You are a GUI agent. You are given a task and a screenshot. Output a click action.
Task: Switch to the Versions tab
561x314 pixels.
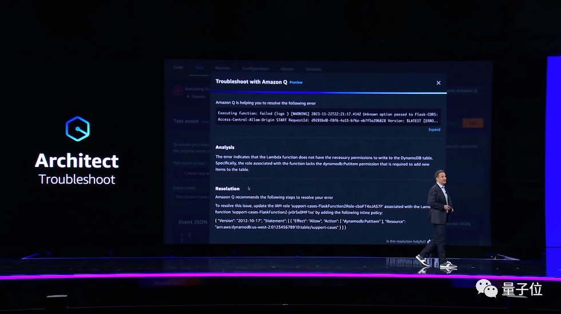click(x=313, y=68)
